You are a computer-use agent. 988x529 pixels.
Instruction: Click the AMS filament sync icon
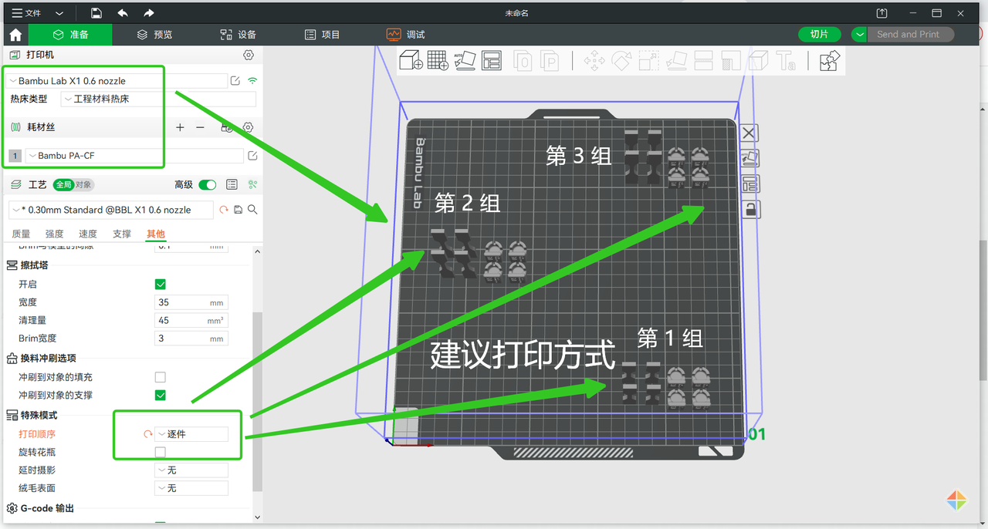point(227,127)
